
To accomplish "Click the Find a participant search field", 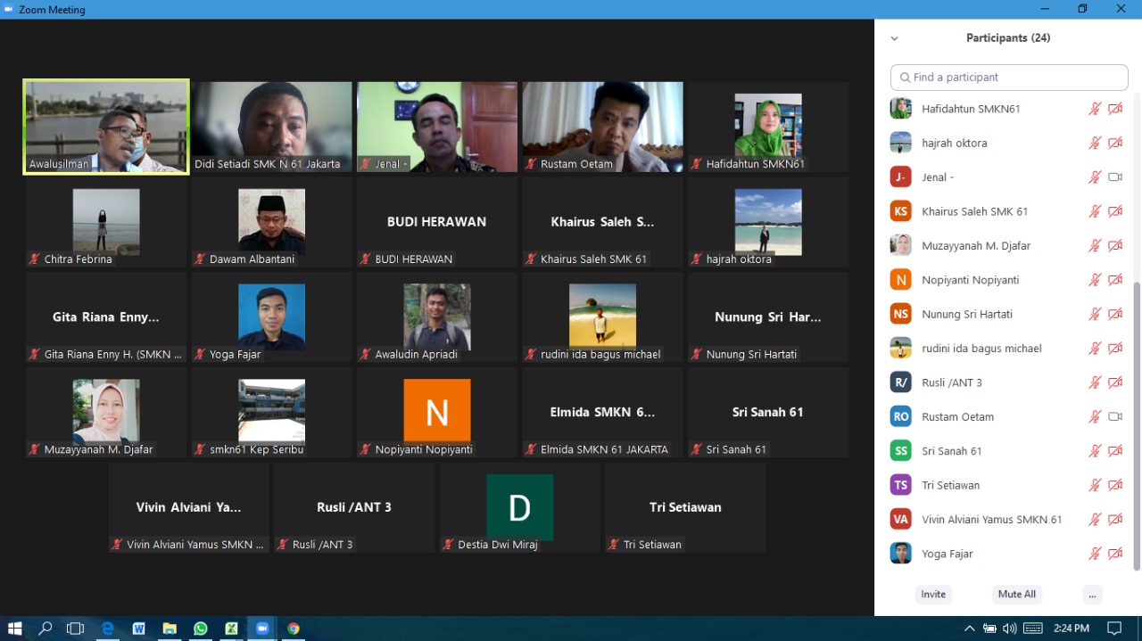I will [1011, 78].
